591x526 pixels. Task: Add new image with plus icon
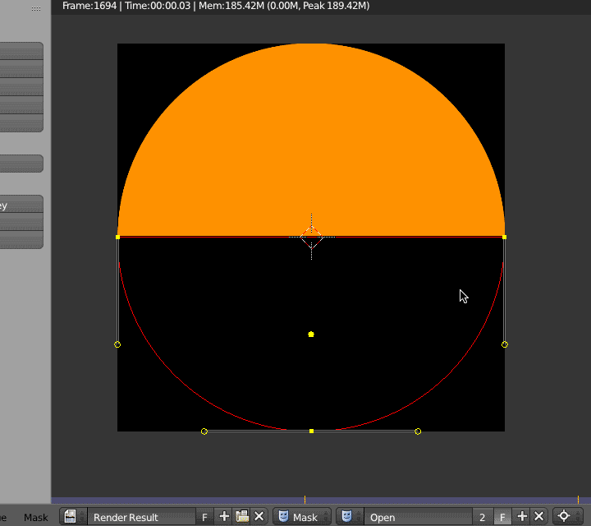click(224, 517)
